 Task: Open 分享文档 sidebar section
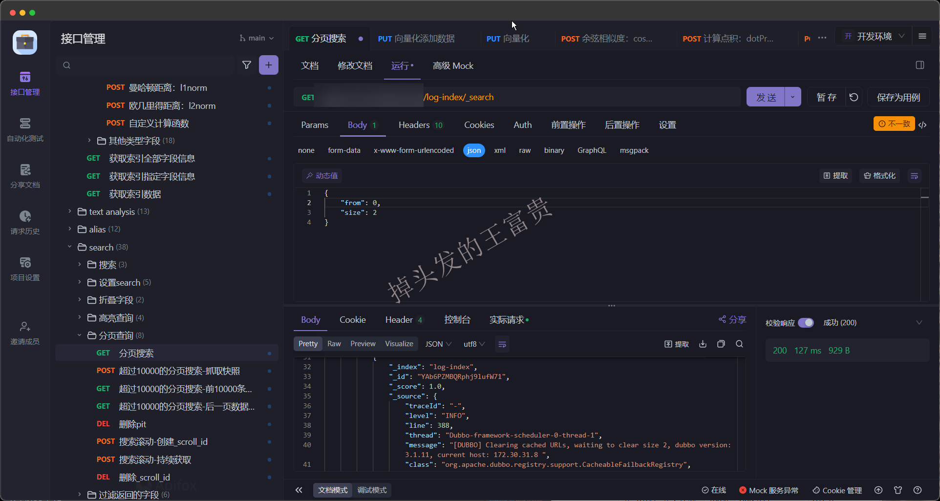(25, 176)
